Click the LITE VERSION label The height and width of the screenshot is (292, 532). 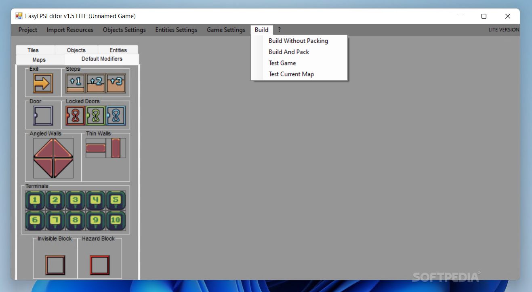(x=504, y=30)
